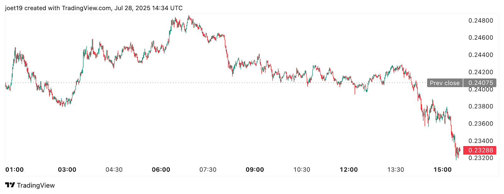Image resolution: width=504 pixels, height=194 pixels.
Task: Select the 12:00 time marker
Action: (349, 170)
